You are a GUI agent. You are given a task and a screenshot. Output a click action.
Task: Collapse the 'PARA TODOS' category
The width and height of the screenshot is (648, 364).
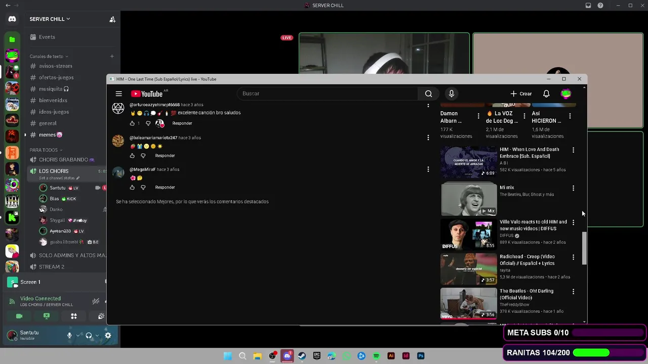[x=46, y=150]
